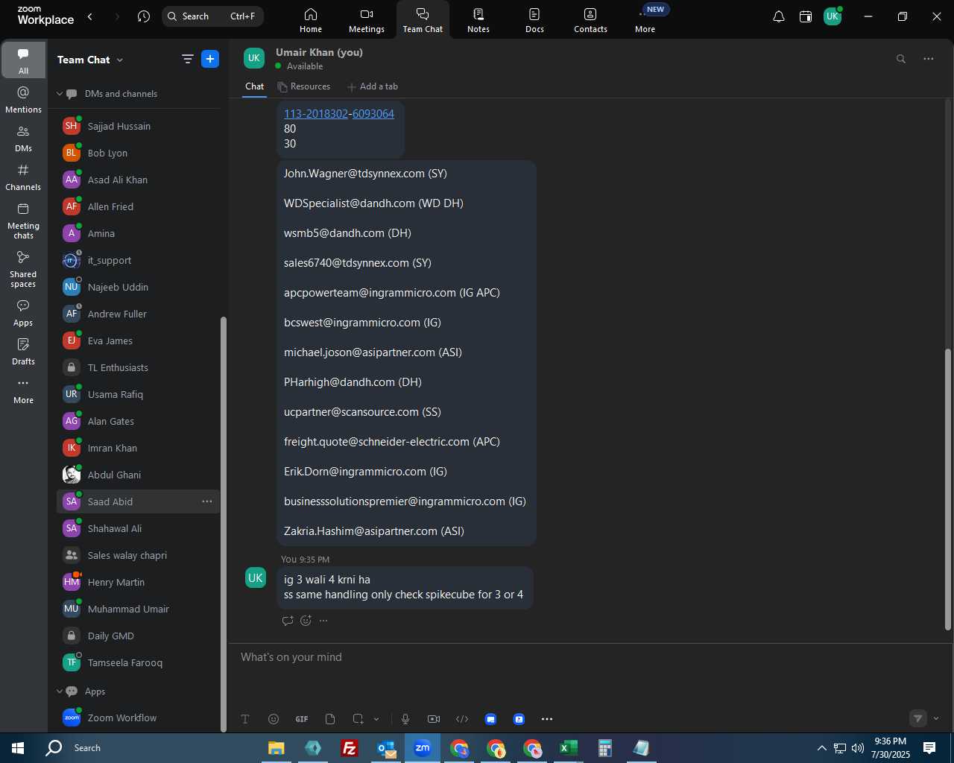Attach a file to message
This screenshot has height=763, width=954.
tap(330, 719)
